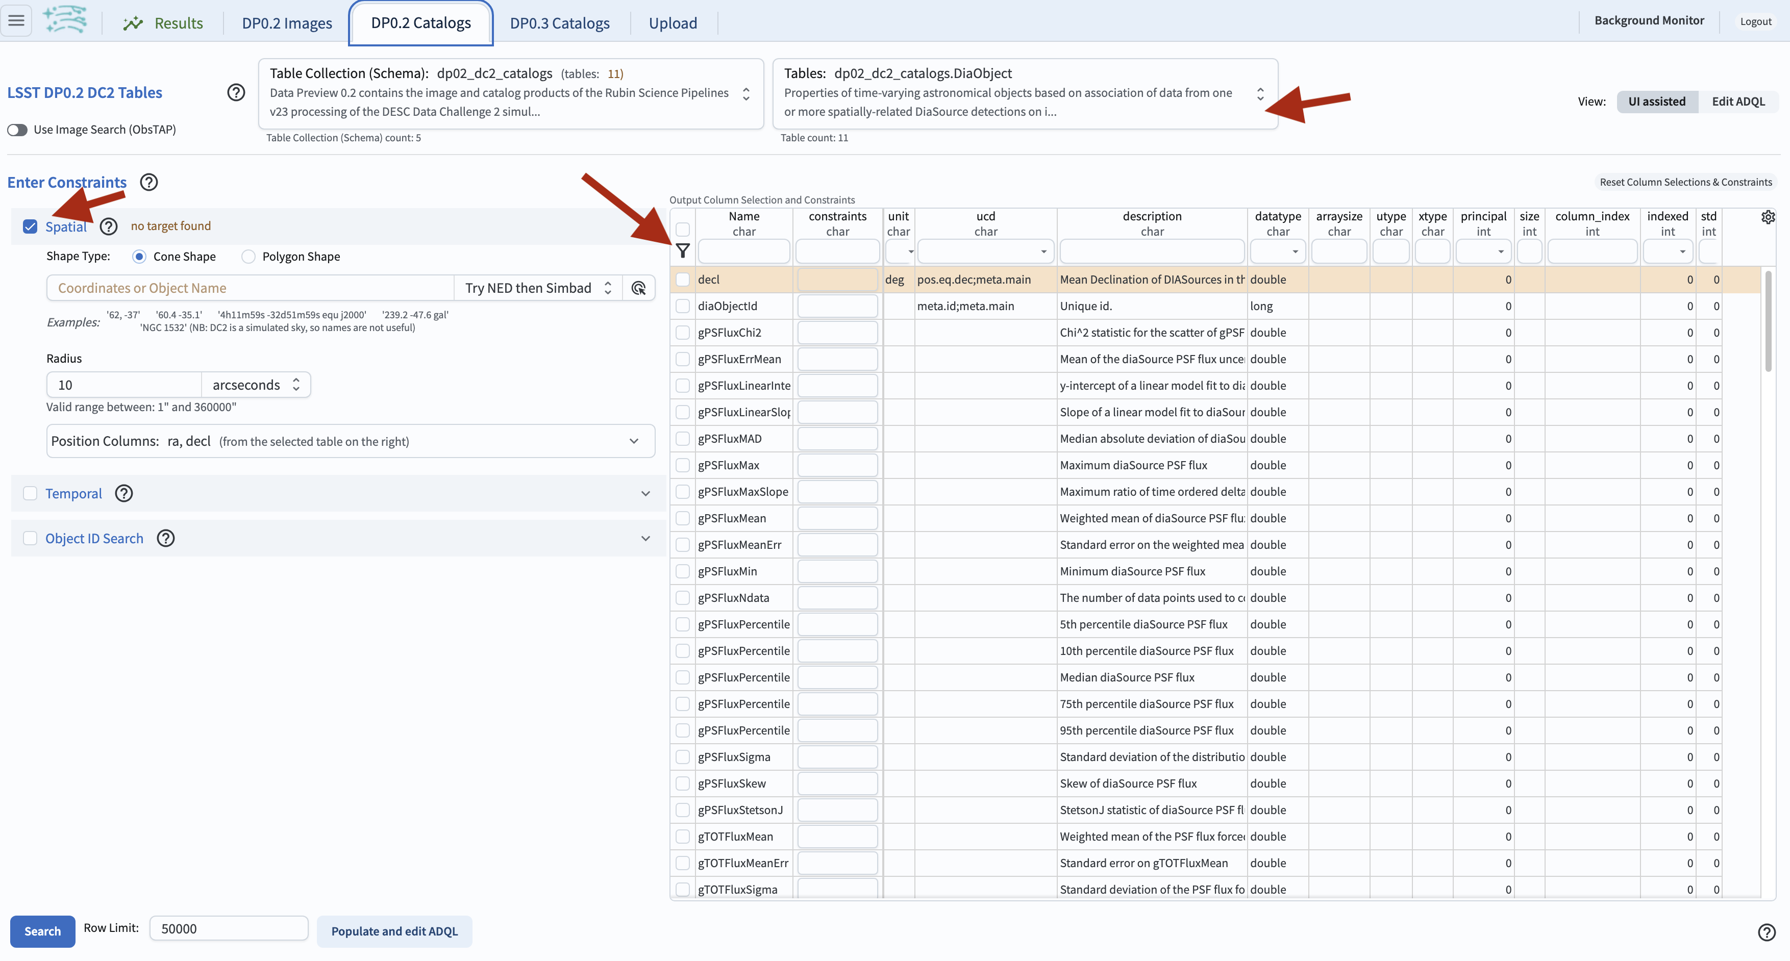Image resolution: width=1790 pixels, height=961 pixels.
Task: Toggle Use Image Search (ObsTAP) switch
Action: pos(17,130)
